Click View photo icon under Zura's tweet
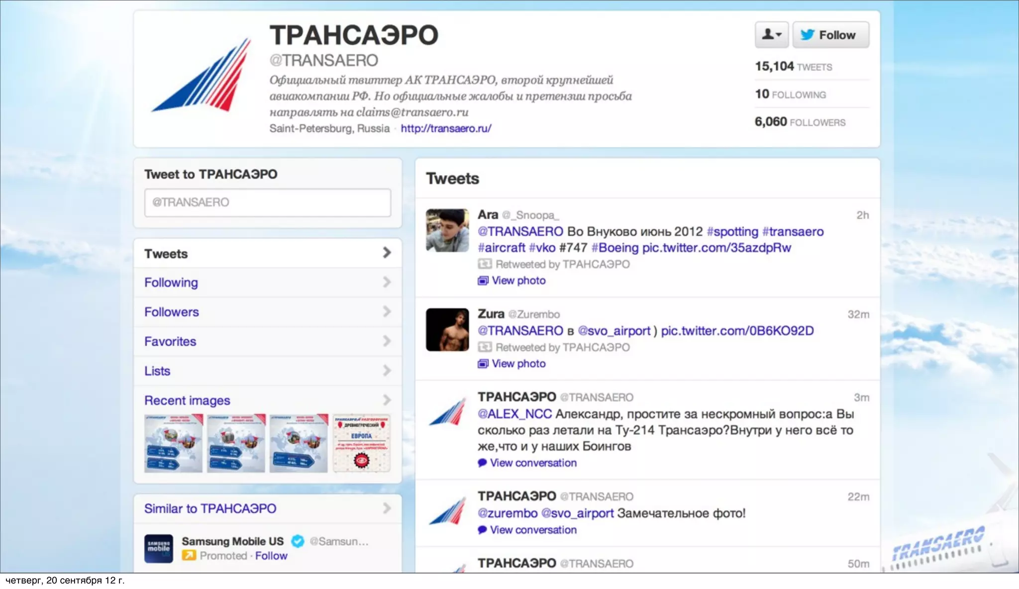 (x=483, y=364)
